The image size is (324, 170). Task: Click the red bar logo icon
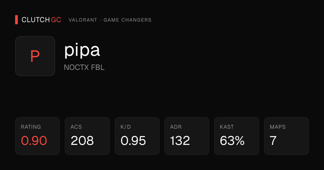(16, 20)
